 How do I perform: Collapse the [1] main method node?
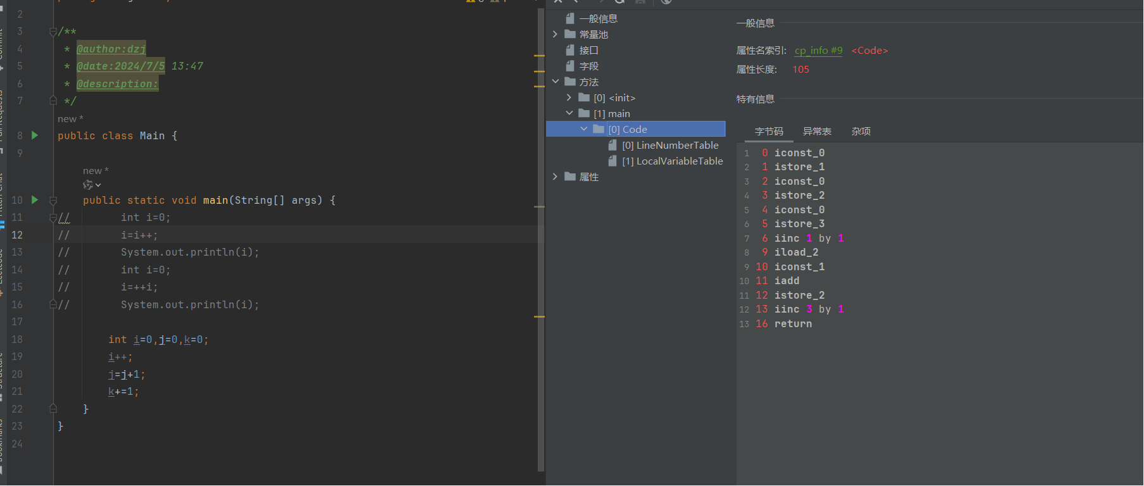click(569, 113)
